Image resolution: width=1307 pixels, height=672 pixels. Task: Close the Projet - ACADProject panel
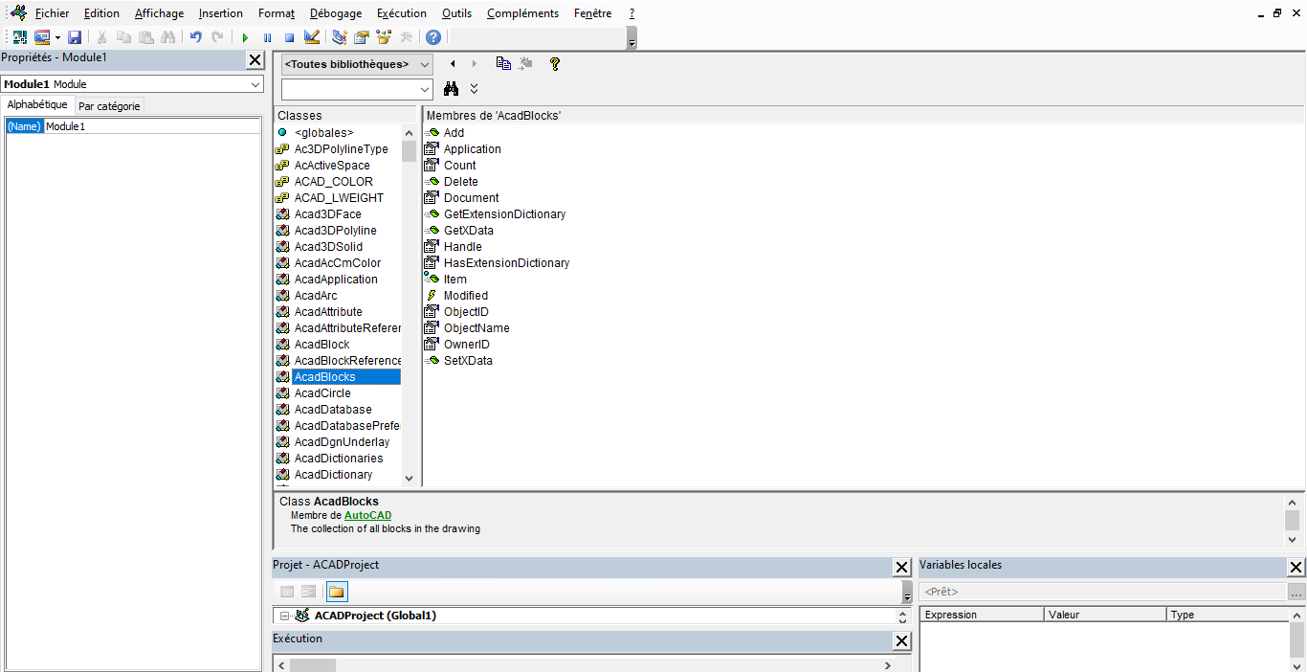pyautogui.click(x=901, y=568)
